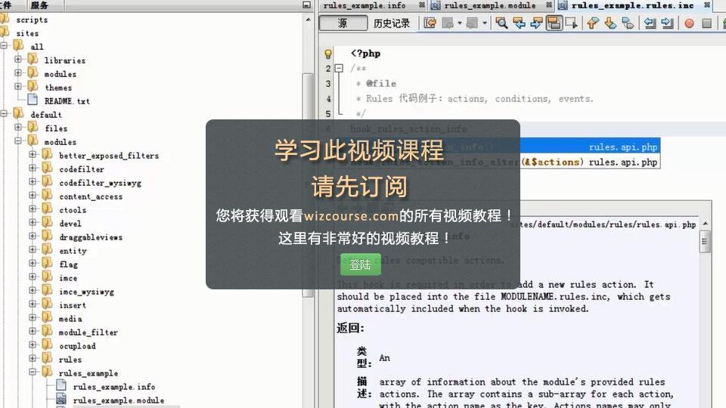
Task: Expand the themes folder node
Action: (x=18, y=86)
